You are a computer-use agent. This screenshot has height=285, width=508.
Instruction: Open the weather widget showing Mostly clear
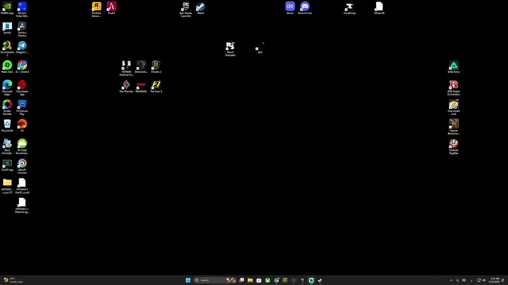point(13,280)
